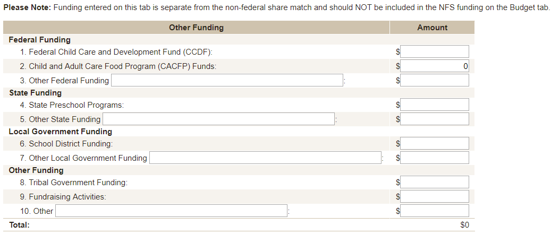Select the item 10 Other amount field
This screenshot has height=234, width=551.
pyautogui.click(x=435, y=211)
